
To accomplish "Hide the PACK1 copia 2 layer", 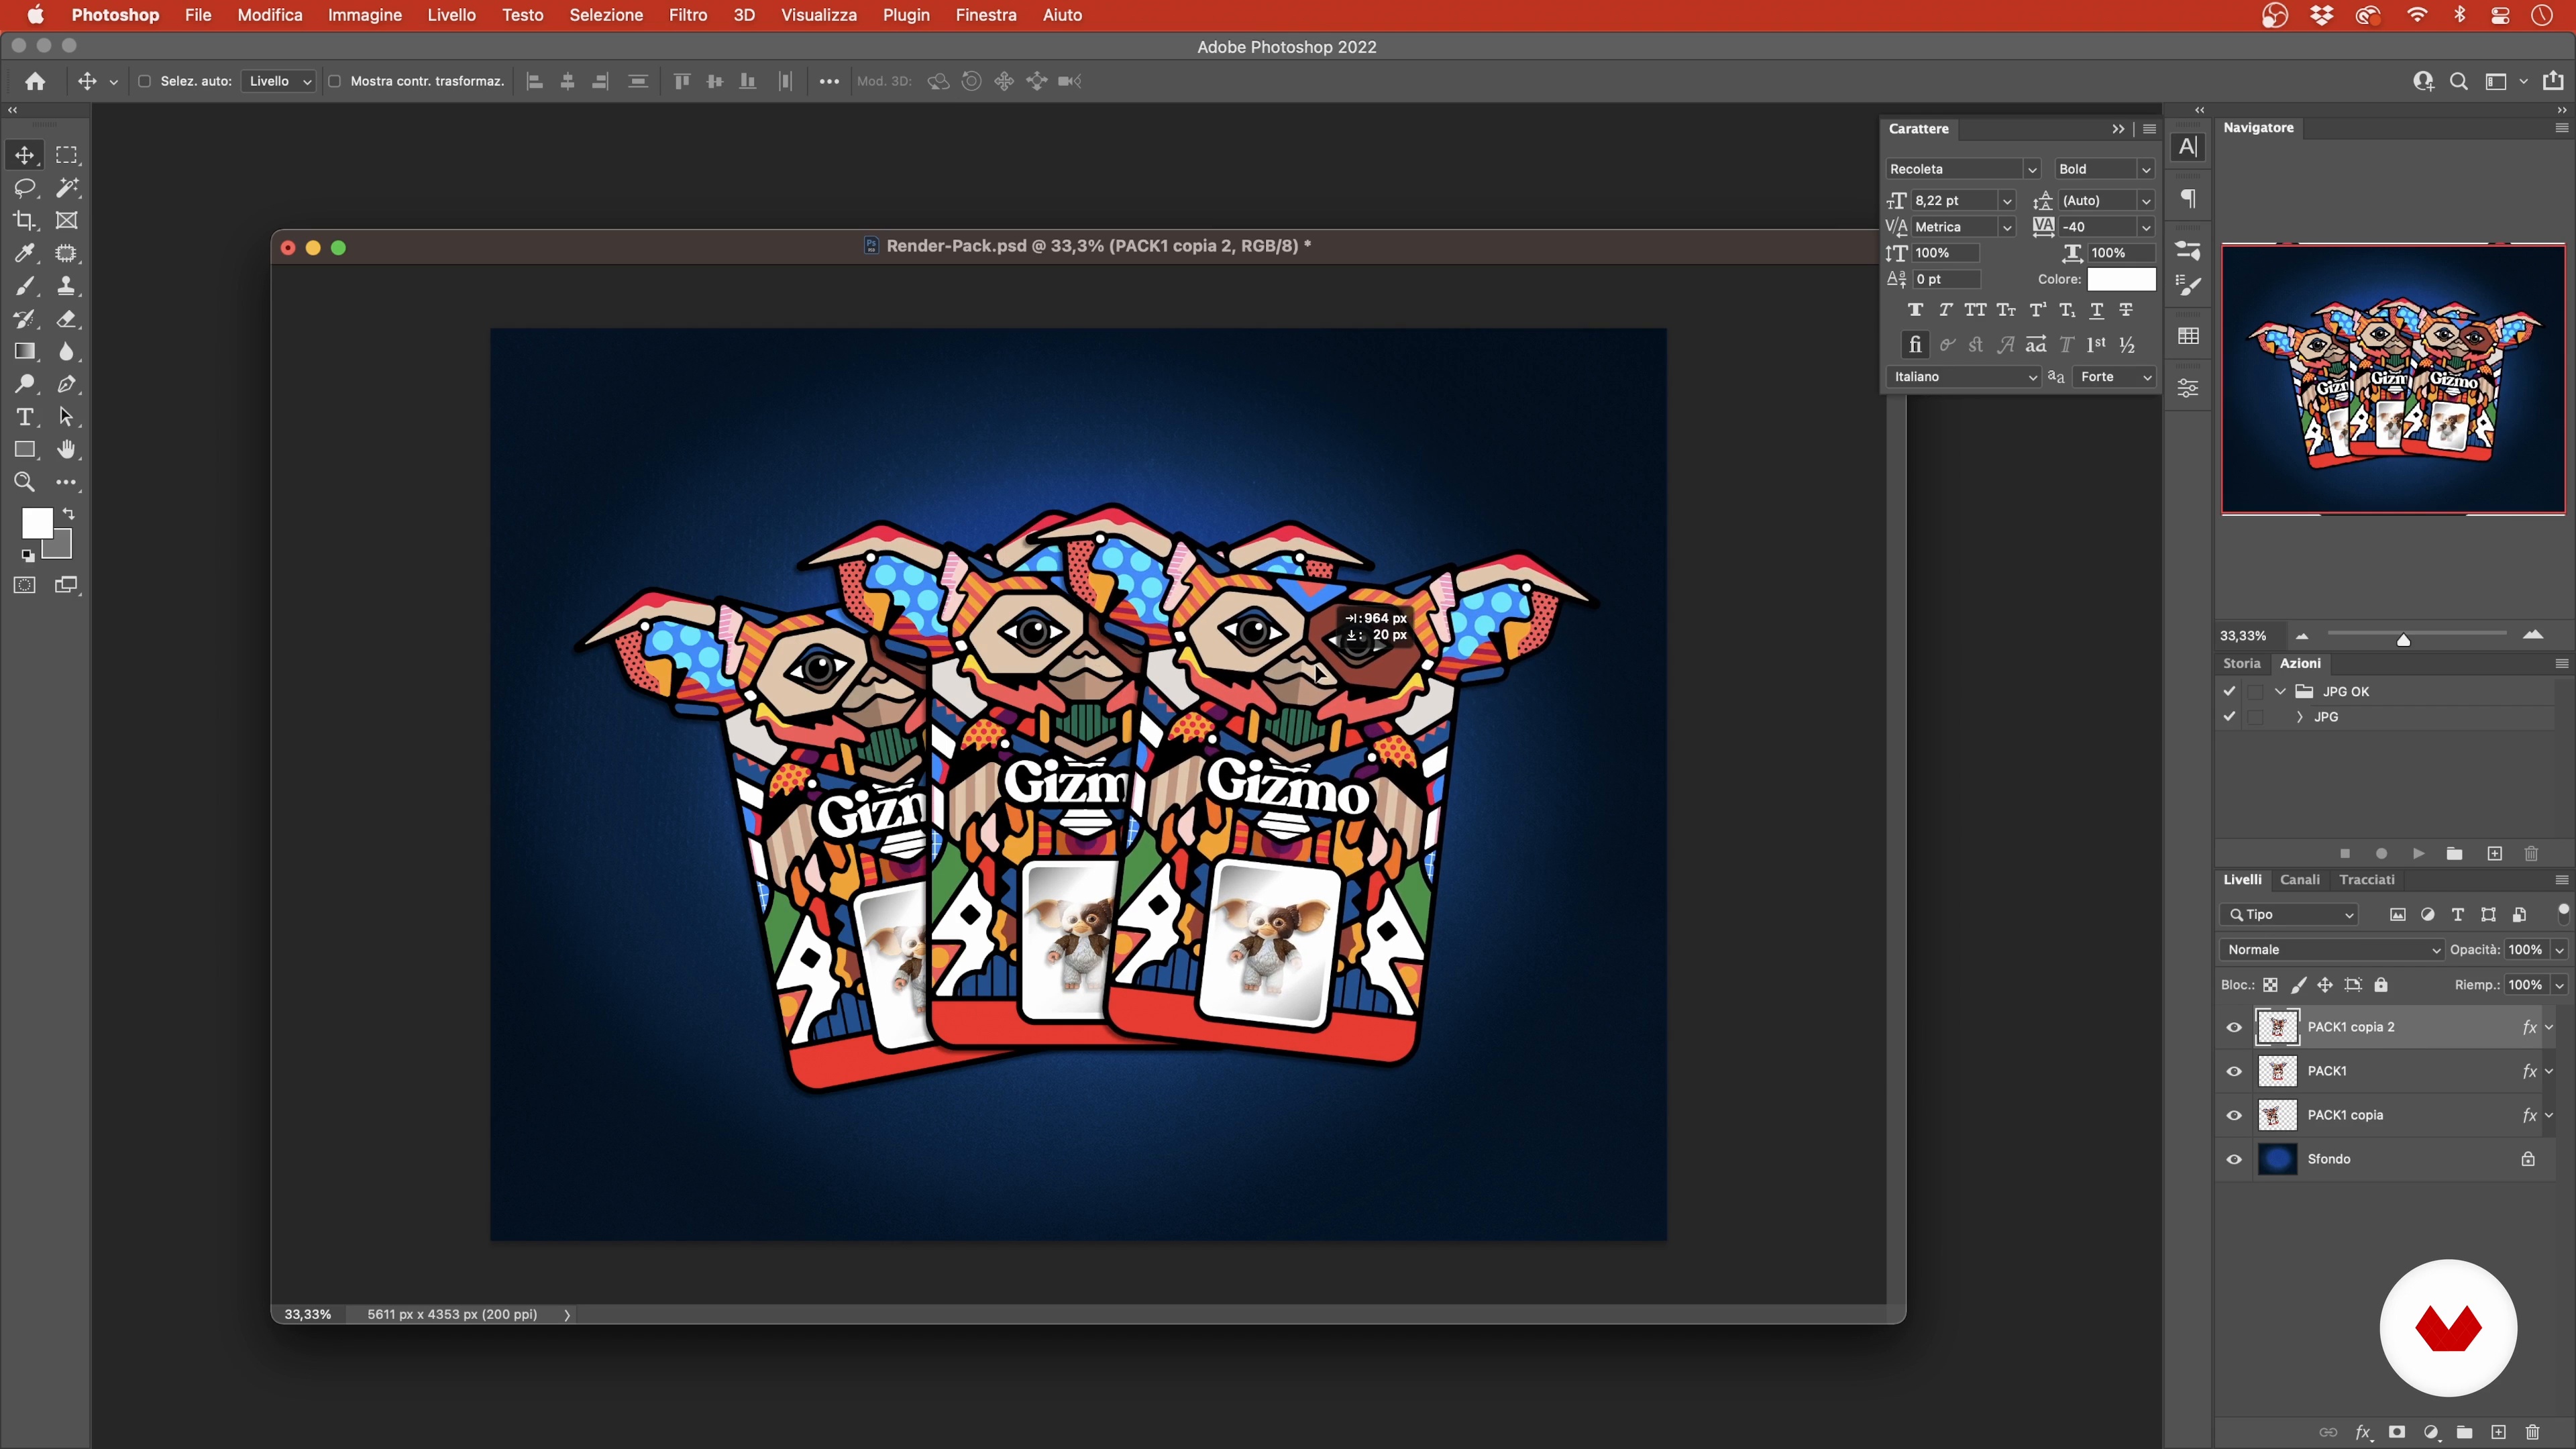I will pos(2234,1027).
